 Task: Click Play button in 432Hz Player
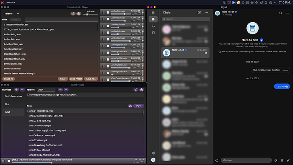coord(138,106)
